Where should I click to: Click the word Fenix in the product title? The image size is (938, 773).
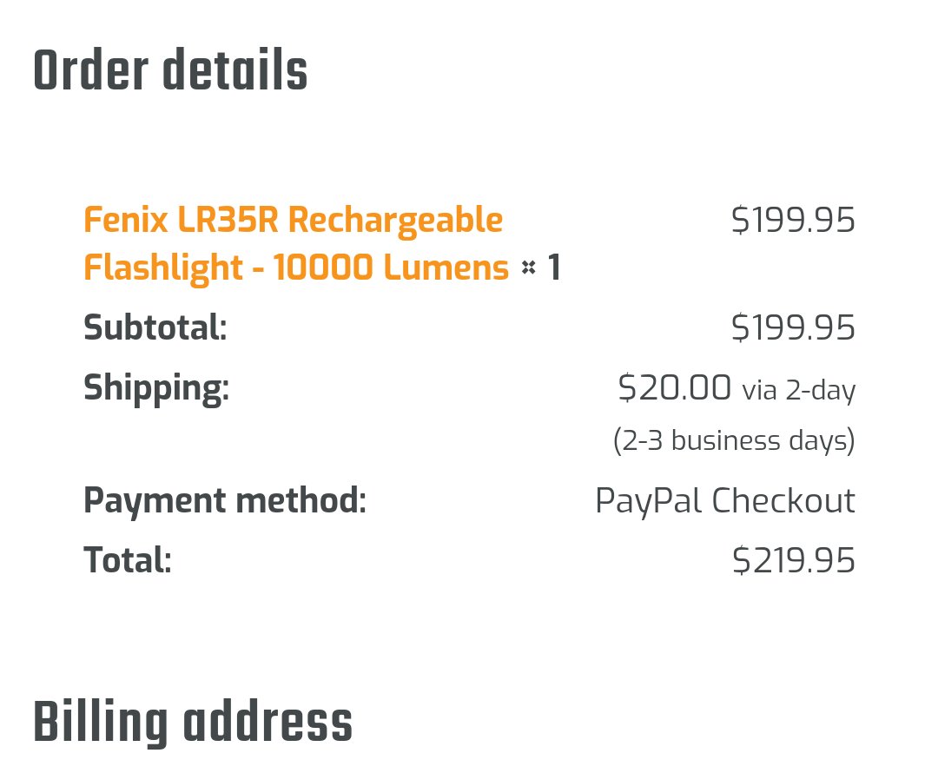tap(126, 220)
